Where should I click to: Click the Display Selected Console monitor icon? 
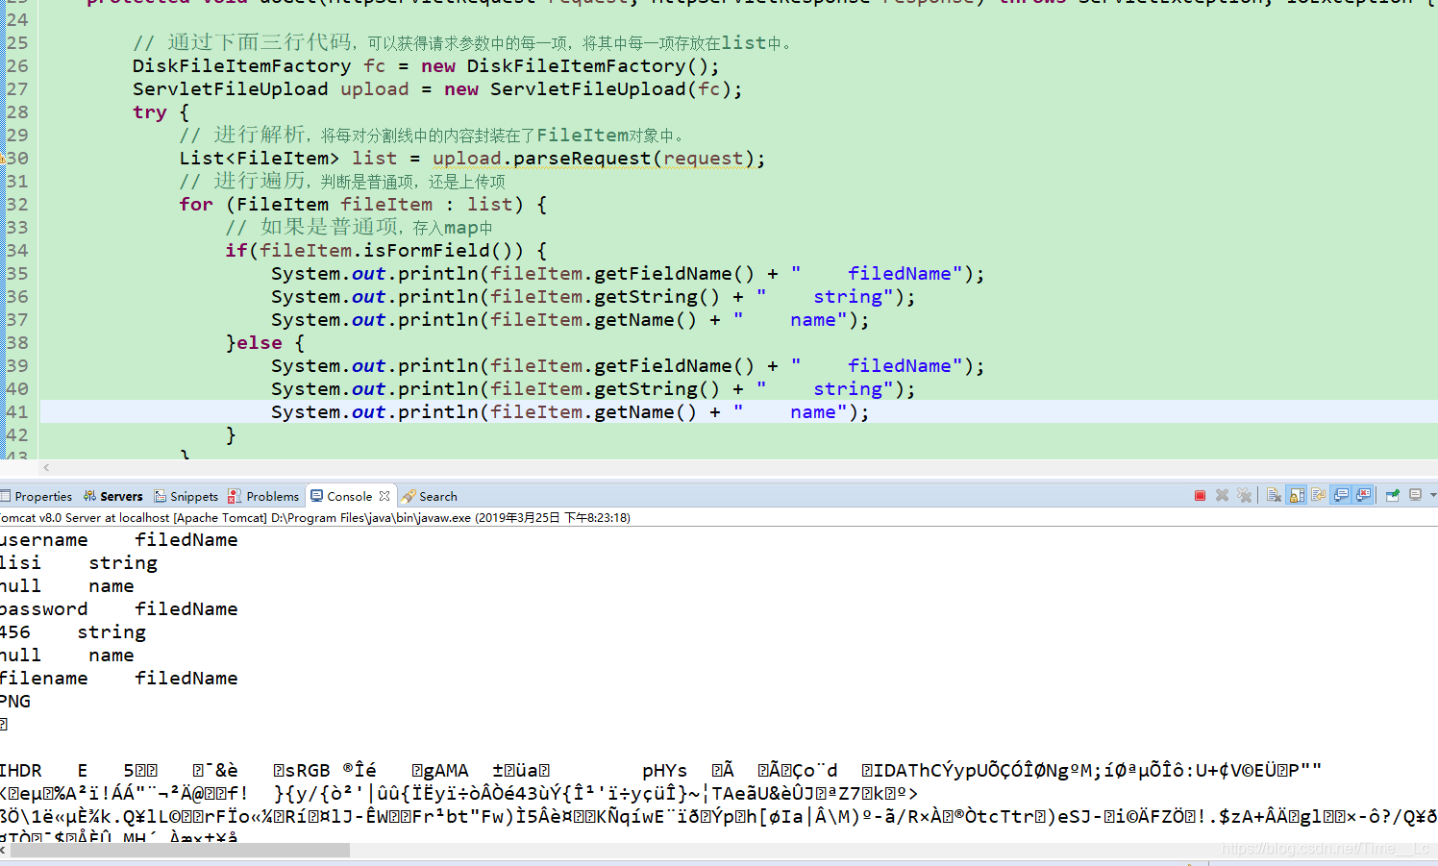pyautogui.click(x=1416, y=495)
